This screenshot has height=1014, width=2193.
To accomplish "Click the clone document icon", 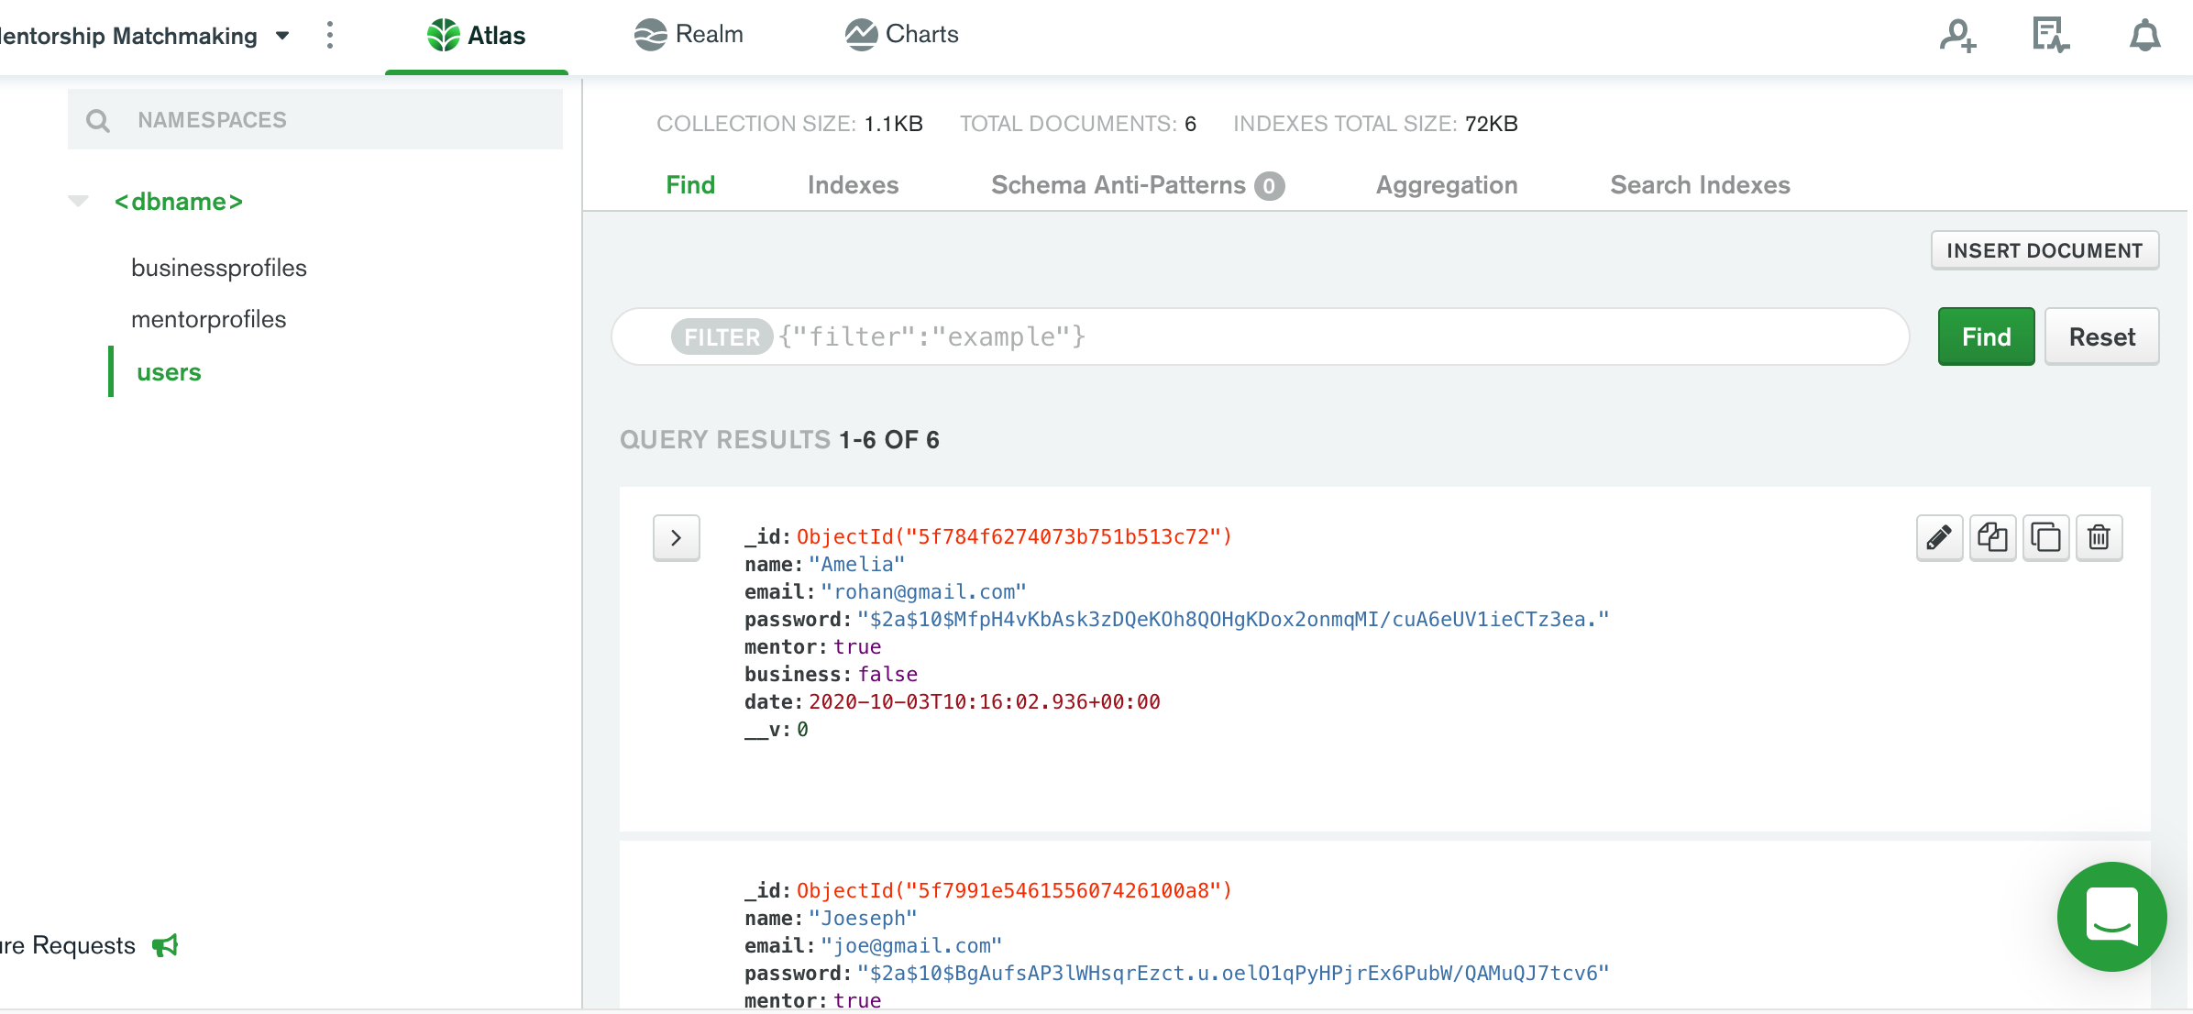I will [2045, 537].
